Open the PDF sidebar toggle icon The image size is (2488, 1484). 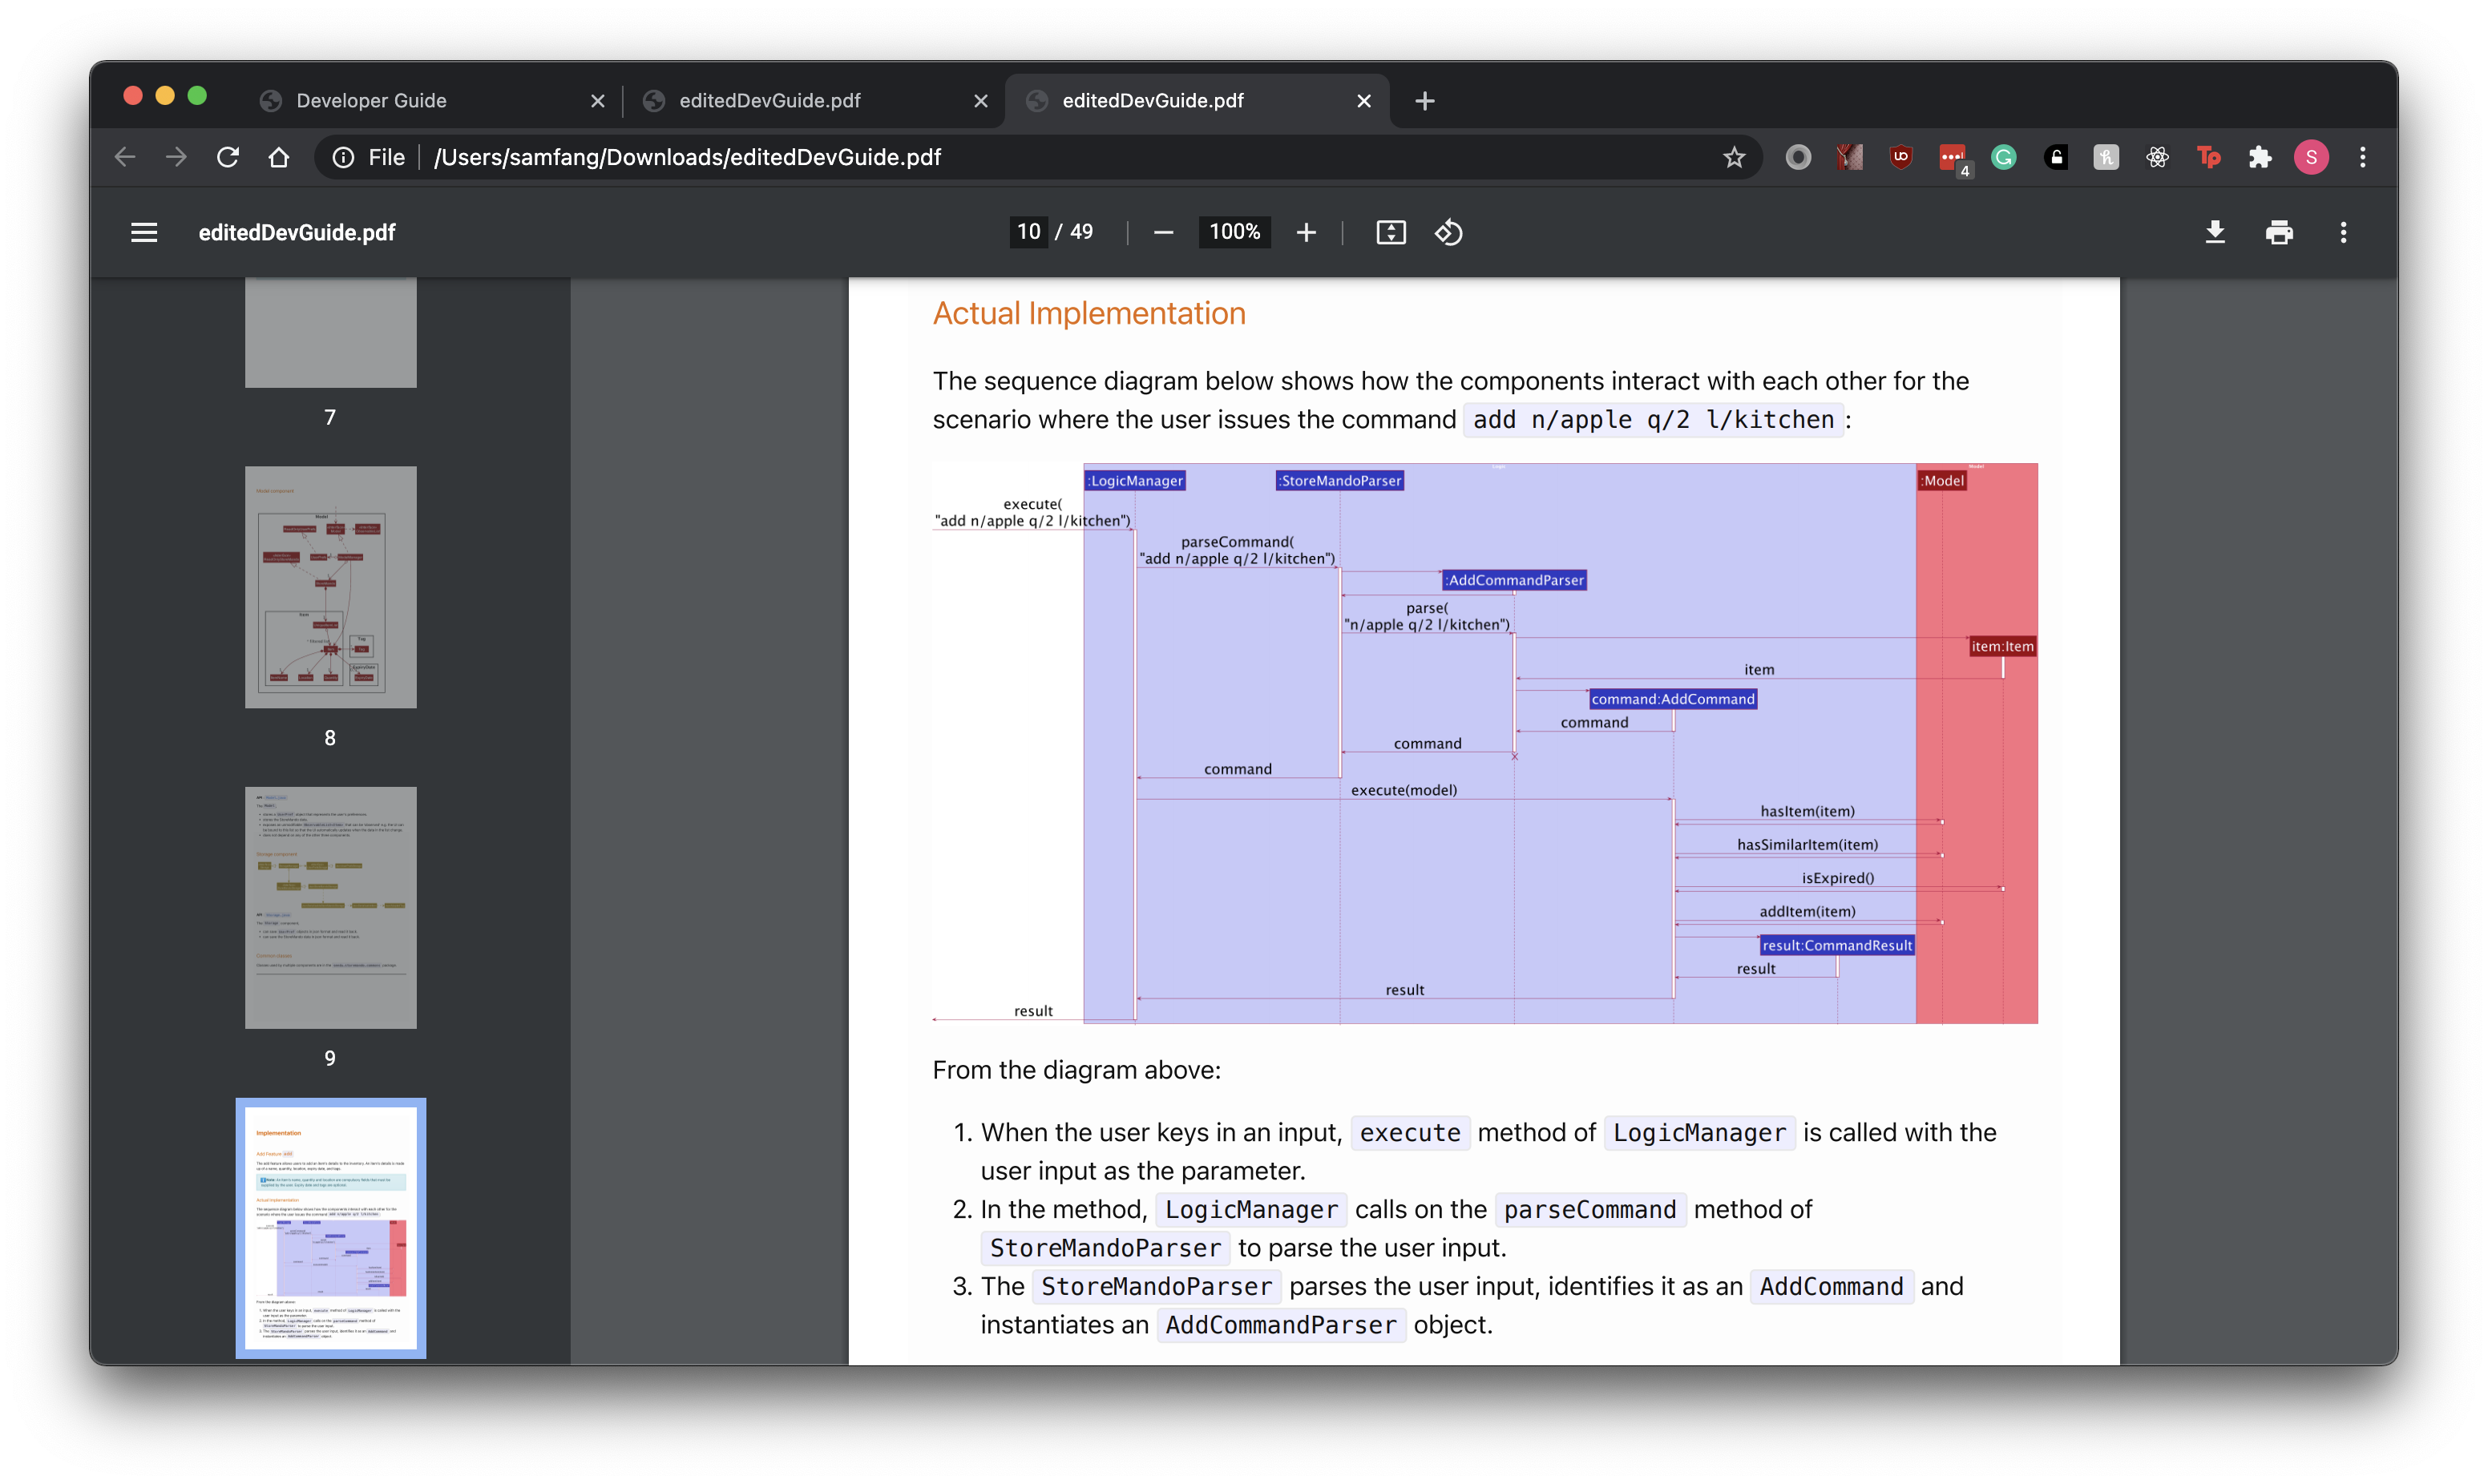pyautogui.click(x=143, y=232)
